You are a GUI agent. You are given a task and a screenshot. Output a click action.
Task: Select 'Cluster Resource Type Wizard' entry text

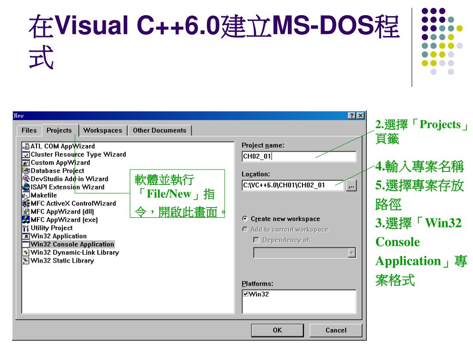coord(79,154)
